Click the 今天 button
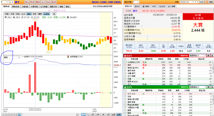The image size is (214, 116). tap(202, 2)
